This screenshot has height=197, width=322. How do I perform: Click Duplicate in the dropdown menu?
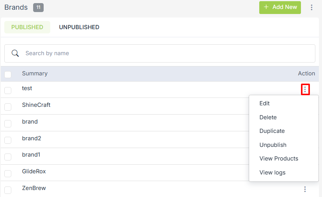(272, 131)
